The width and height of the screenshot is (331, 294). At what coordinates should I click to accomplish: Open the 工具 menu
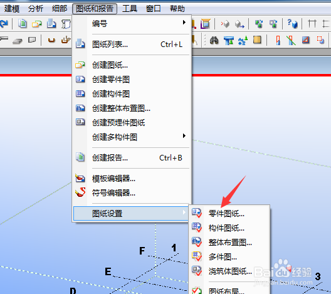pos(130,9)
